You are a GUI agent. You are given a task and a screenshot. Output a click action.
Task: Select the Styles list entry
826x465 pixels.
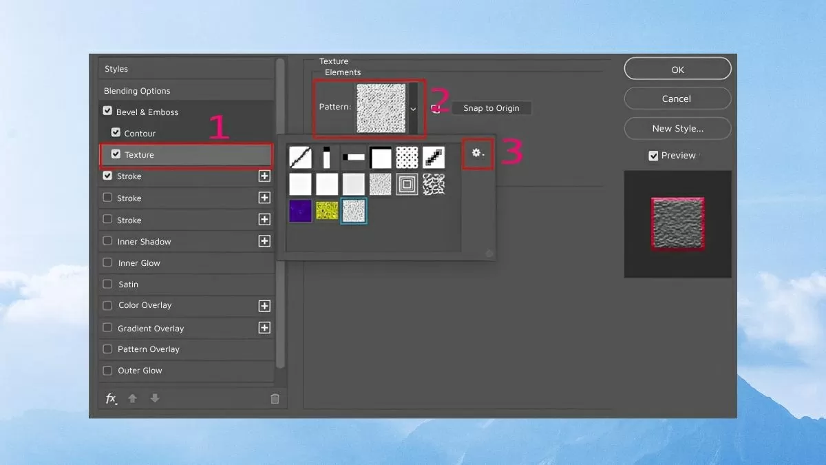pyautogui.click(x=116, y=69)
